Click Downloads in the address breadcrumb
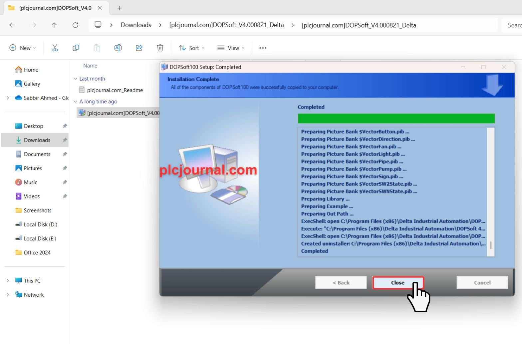The width and height of the screenshot is (522, 344). [136, 25]
